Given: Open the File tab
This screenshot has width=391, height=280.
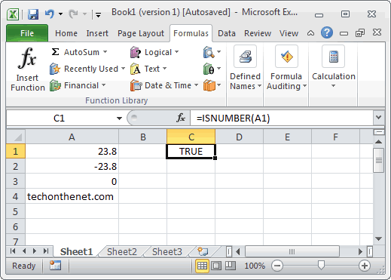Looking at the screenshot, I should click(x=27, y=33).
